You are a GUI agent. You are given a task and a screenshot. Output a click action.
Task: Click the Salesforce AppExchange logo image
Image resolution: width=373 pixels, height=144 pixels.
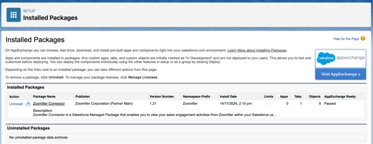coord(341,58)
